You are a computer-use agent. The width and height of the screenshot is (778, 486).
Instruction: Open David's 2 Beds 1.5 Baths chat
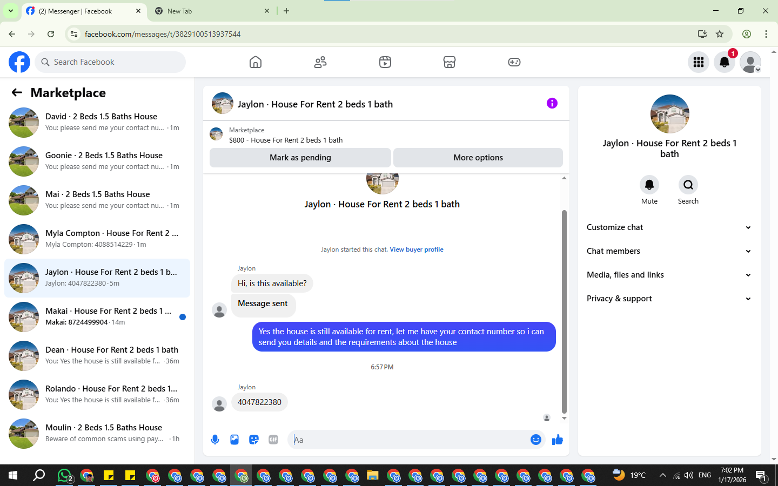[x=97, y=123]
